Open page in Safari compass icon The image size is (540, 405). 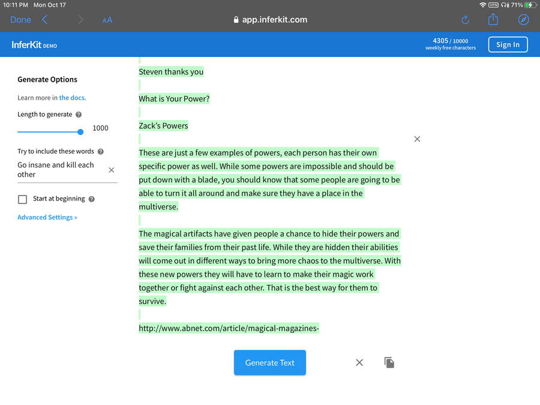[x=523, y=20]
